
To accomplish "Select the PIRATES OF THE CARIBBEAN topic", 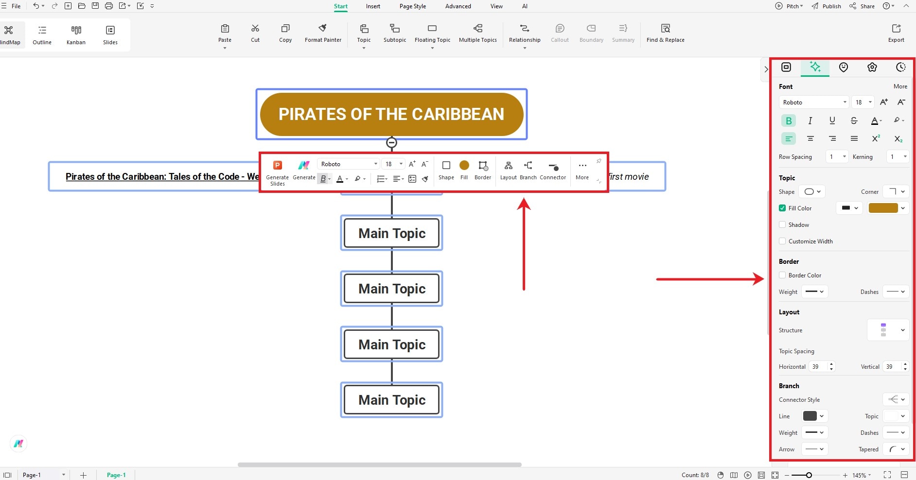I will click(x=391, y=114).
